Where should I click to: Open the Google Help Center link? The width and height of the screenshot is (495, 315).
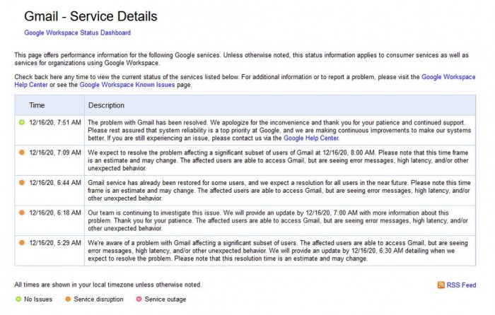[x=311, y=138]
